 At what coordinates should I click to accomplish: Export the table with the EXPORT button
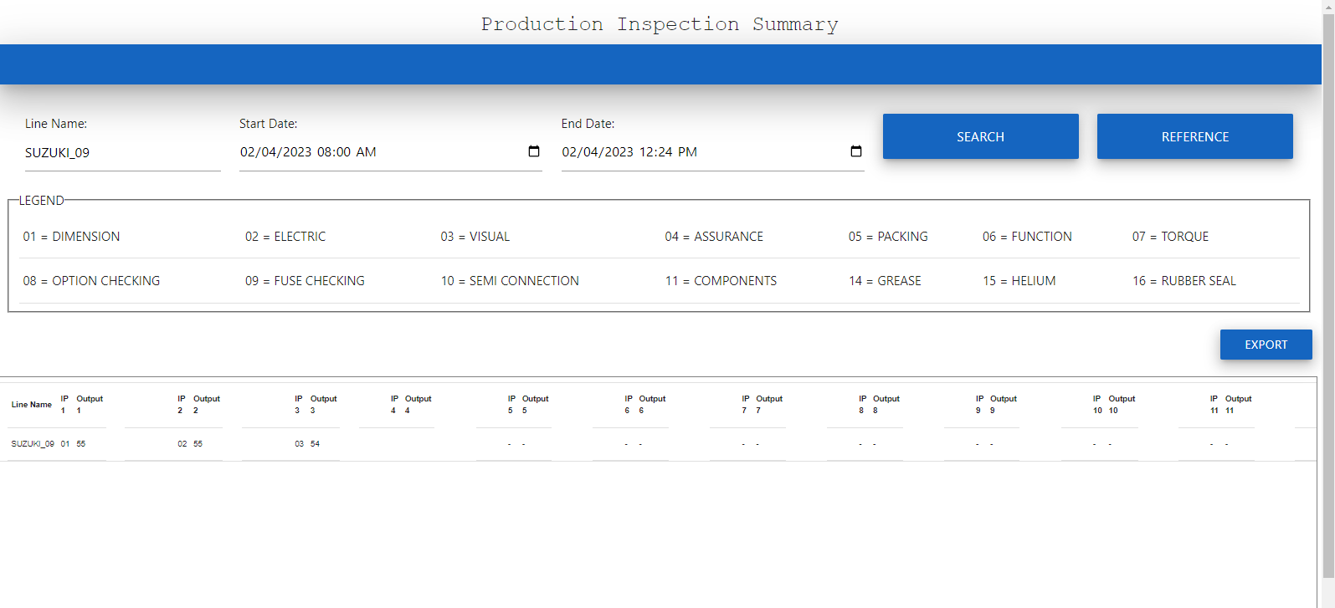tap(1266, 345)
